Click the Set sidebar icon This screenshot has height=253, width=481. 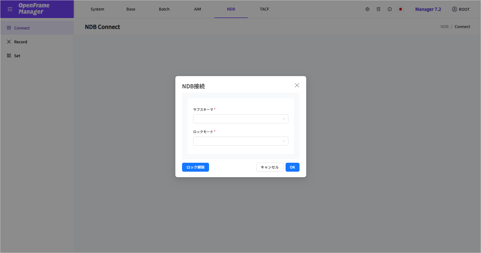click(x=9, y=56)
